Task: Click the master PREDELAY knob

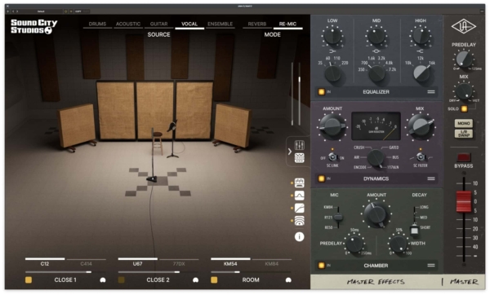Action: (x=464, y=59)
